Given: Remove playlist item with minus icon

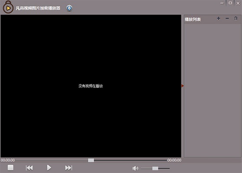Looking at the screenshot, I should (x=227, y=19).
